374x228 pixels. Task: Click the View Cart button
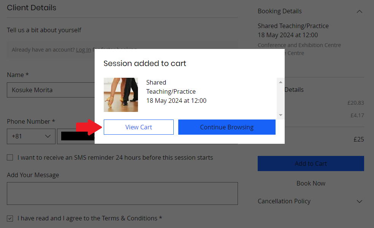tap(139, 127)
